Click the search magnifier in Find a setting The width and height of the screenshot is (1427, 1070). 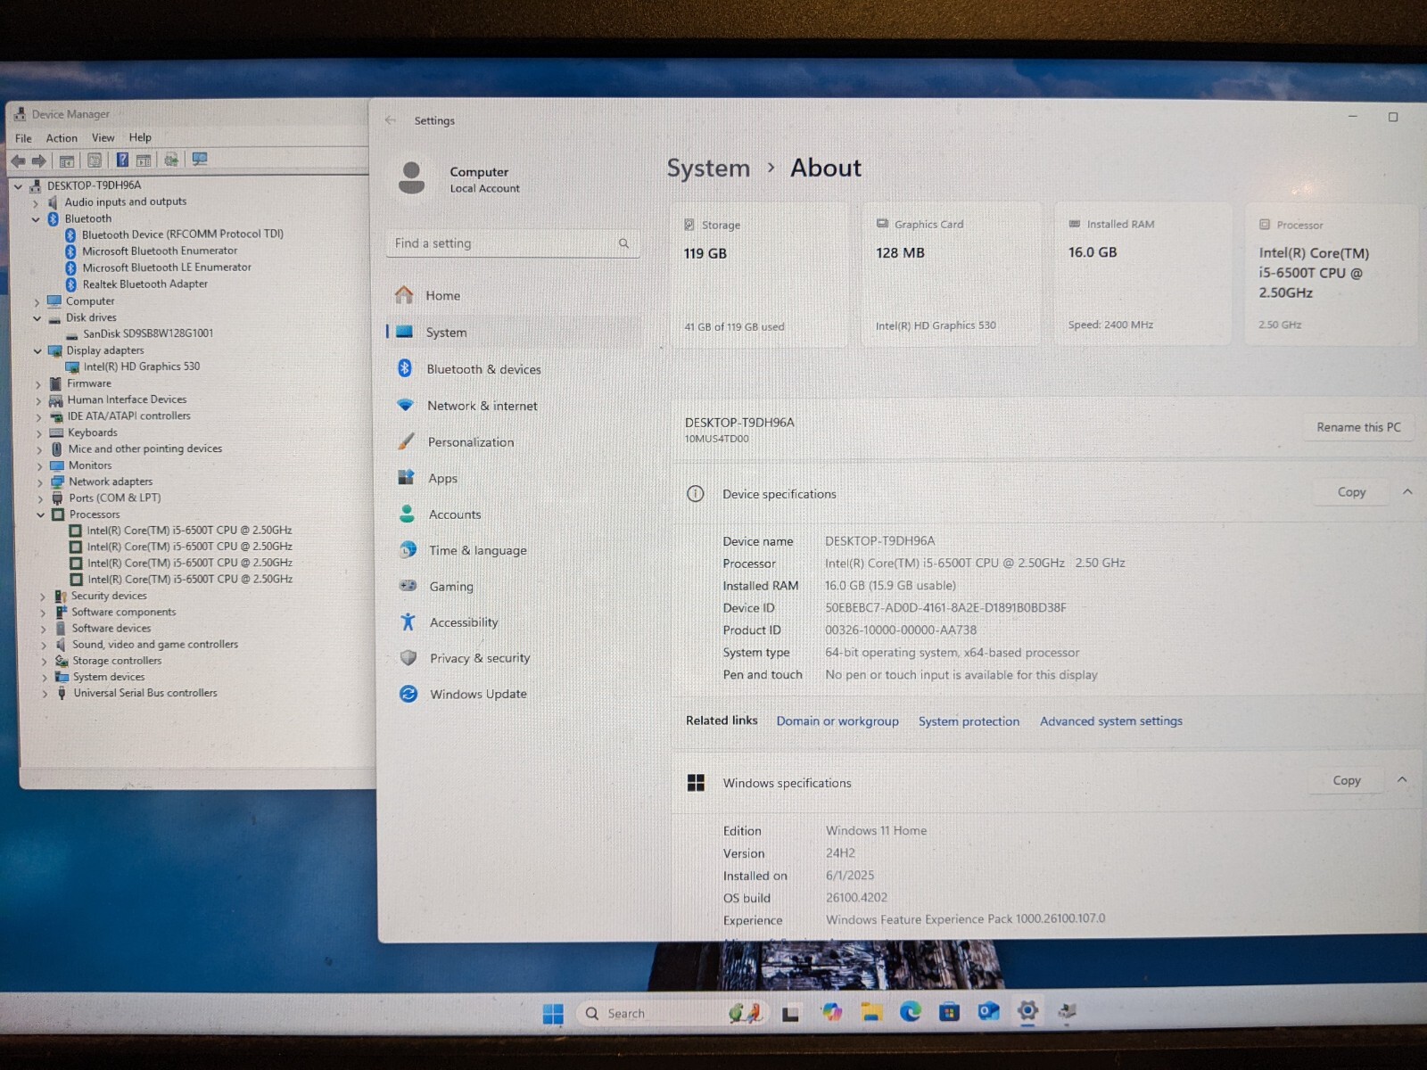point(623,243)
